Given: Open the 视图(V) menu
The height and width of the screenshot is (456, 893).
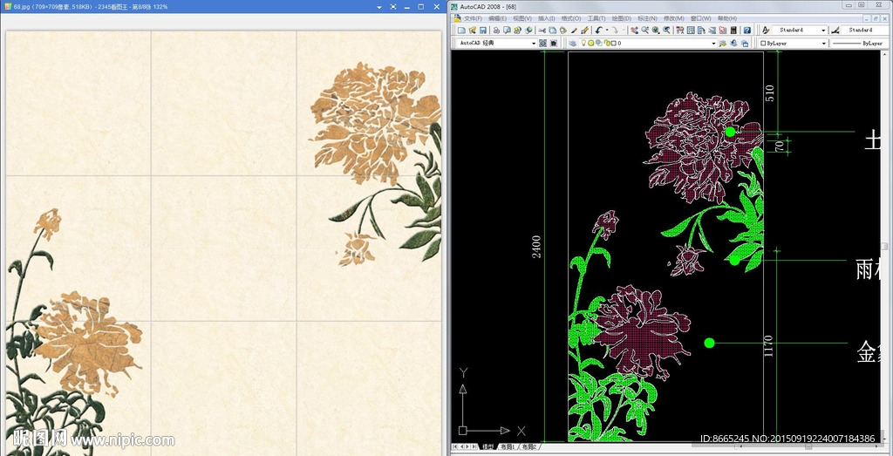Looking at the screenshot, I should (522, 19).
